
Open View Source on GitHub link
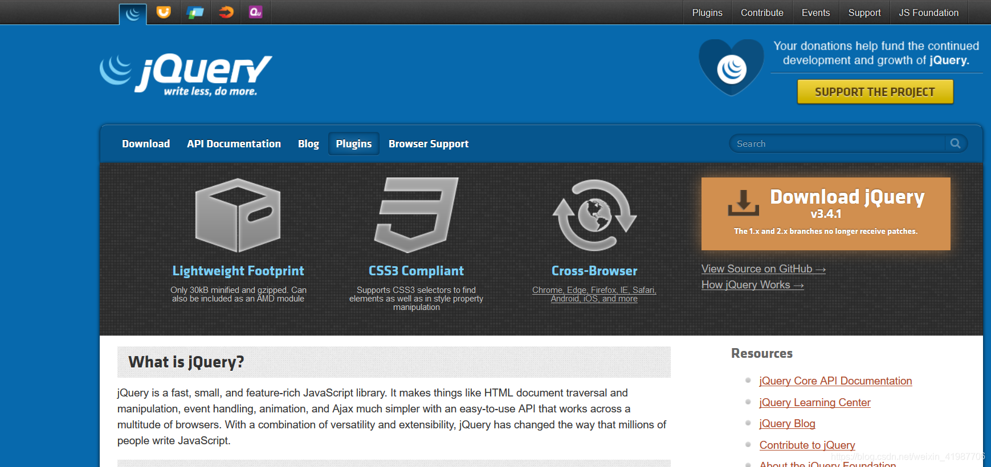tap(763, 269)
